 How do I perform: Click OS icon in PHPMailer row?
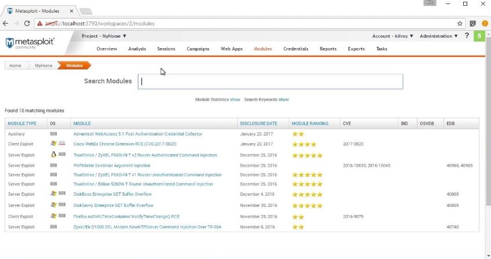coord(53,165)
